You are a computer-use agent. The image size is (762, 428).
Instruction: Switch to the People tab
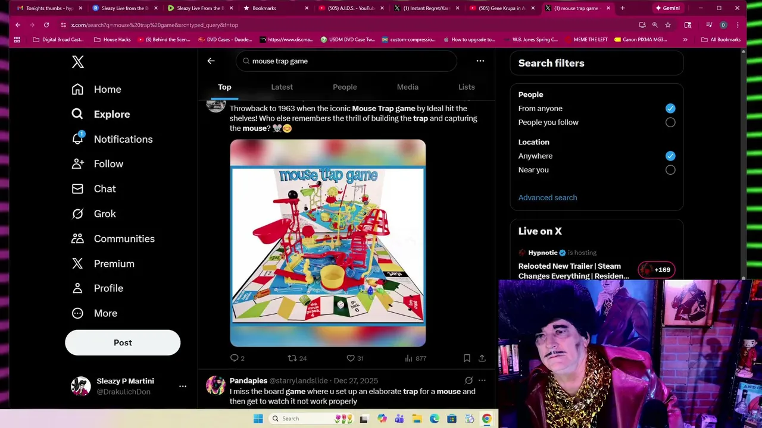point(345,87)
